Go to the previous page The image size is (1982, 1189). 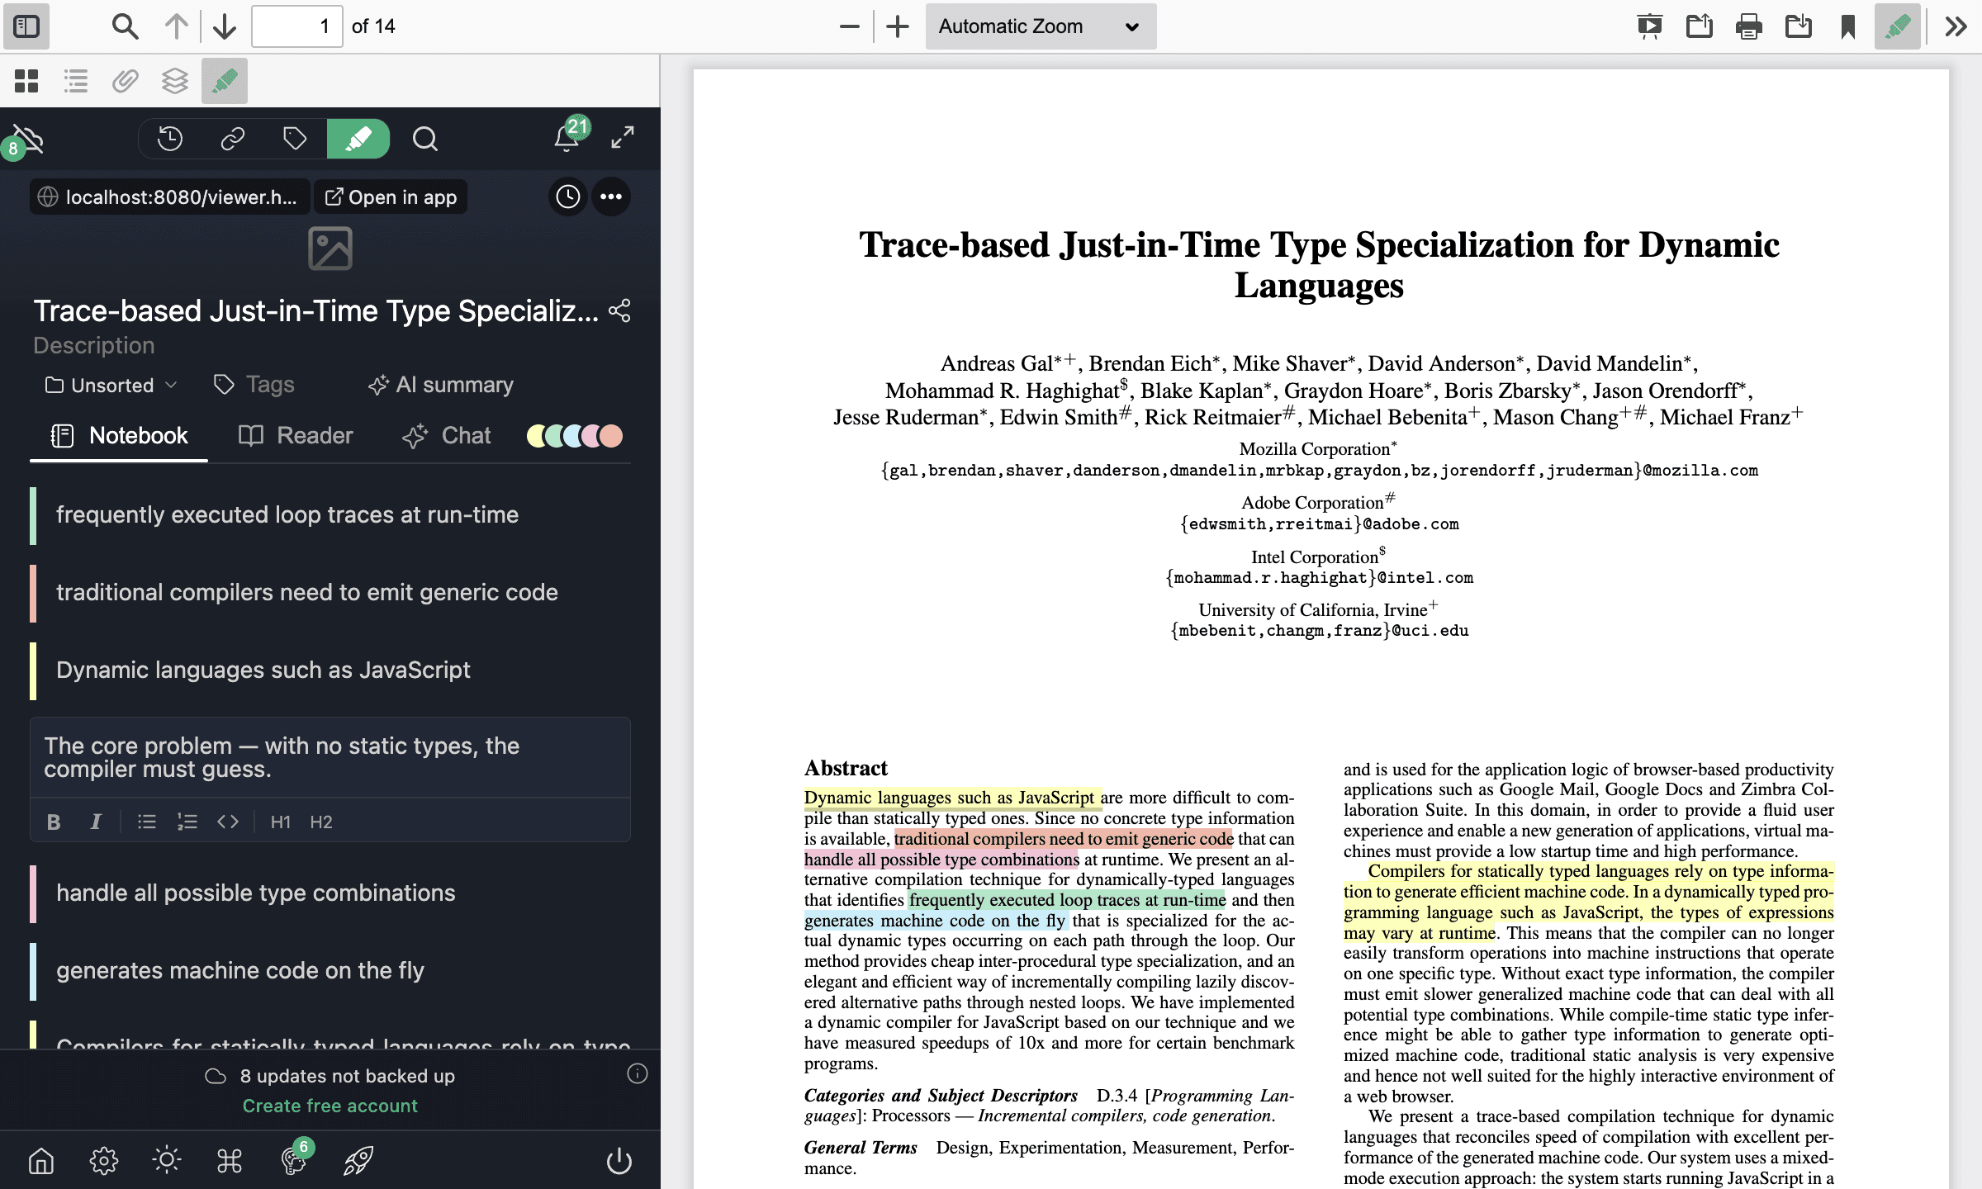pos(176,26)
